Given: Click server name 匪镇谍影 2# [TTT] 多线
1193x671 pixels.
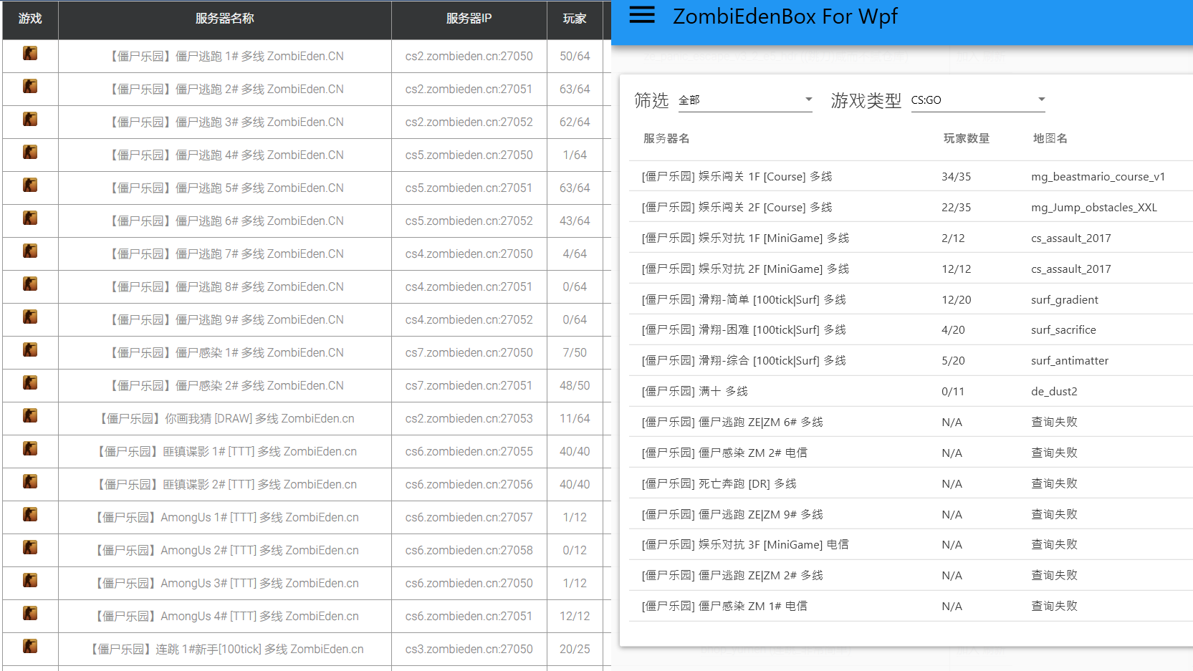Looking at the screenshot, I should [x=225, y=484].
